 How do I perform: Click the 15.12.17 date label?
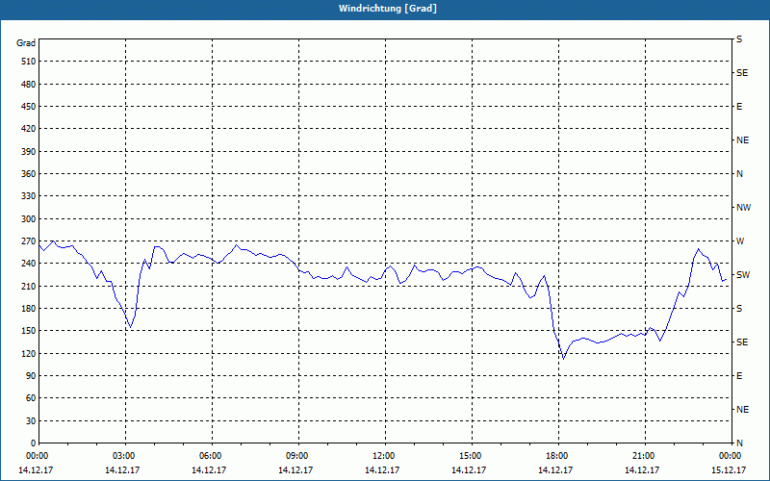pyautogui.click(x=729, y=469)
